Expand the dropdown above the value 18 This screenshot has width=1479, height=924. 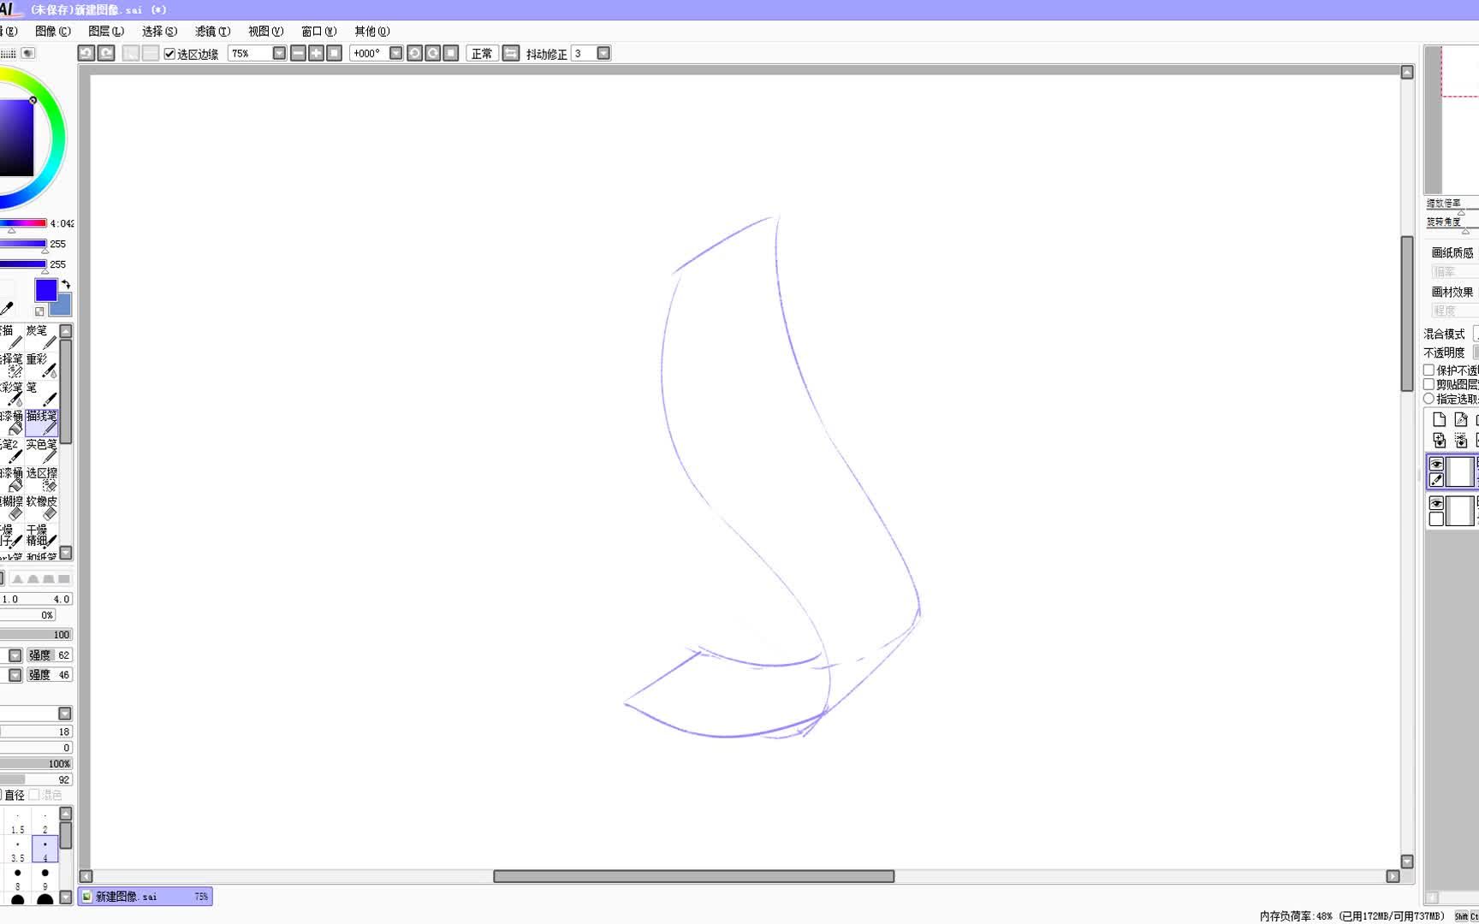(65, 714)
